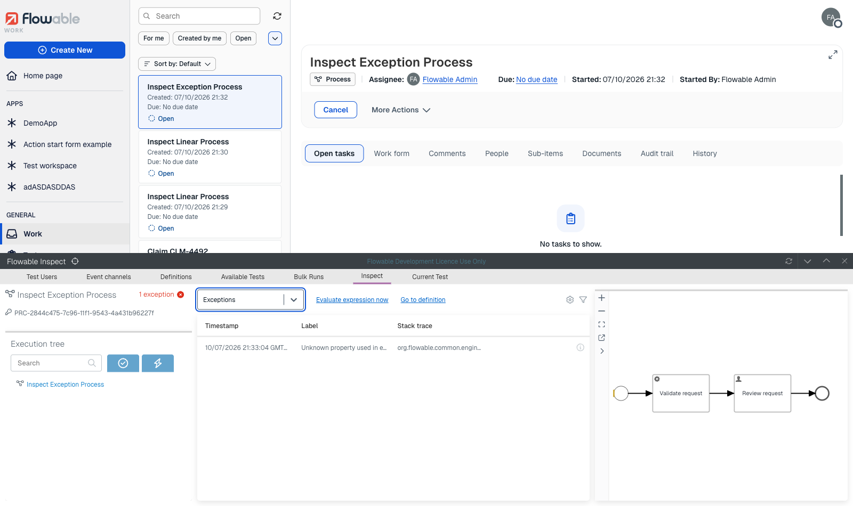Open the Current Test tab
This screenshot has height=506, width=853.
pos(430,277)
